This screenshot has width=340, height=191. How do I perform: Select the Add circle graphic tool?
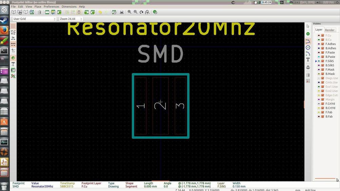click(x=308, y=47)
